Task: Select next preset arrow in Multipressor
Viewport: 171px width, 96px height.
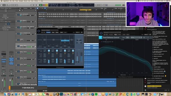Action: click(44, 32)
